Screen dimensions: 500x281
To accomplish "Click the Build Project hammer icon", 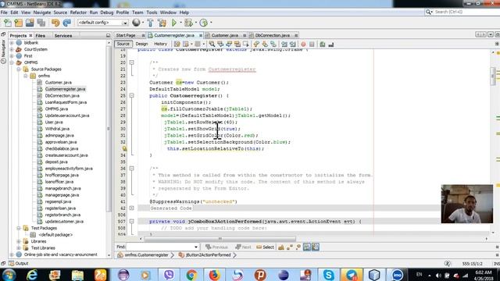I will point(150,23).
